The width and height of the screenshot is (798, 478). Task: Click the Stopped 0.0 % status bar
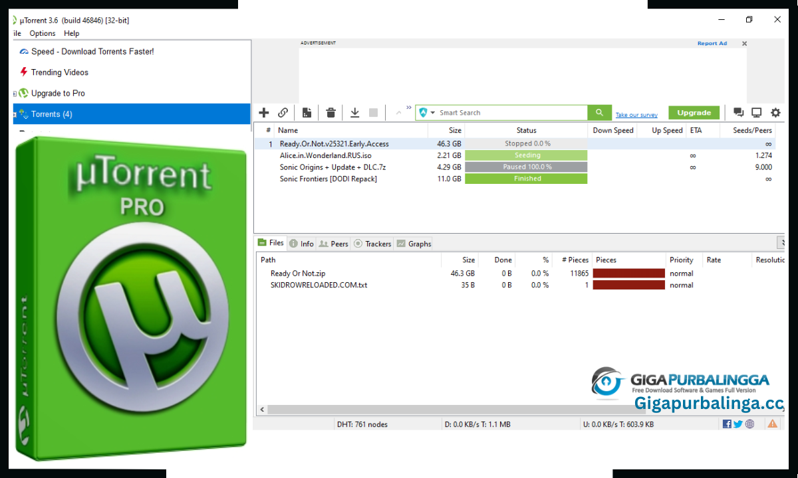tap(526, 143)
